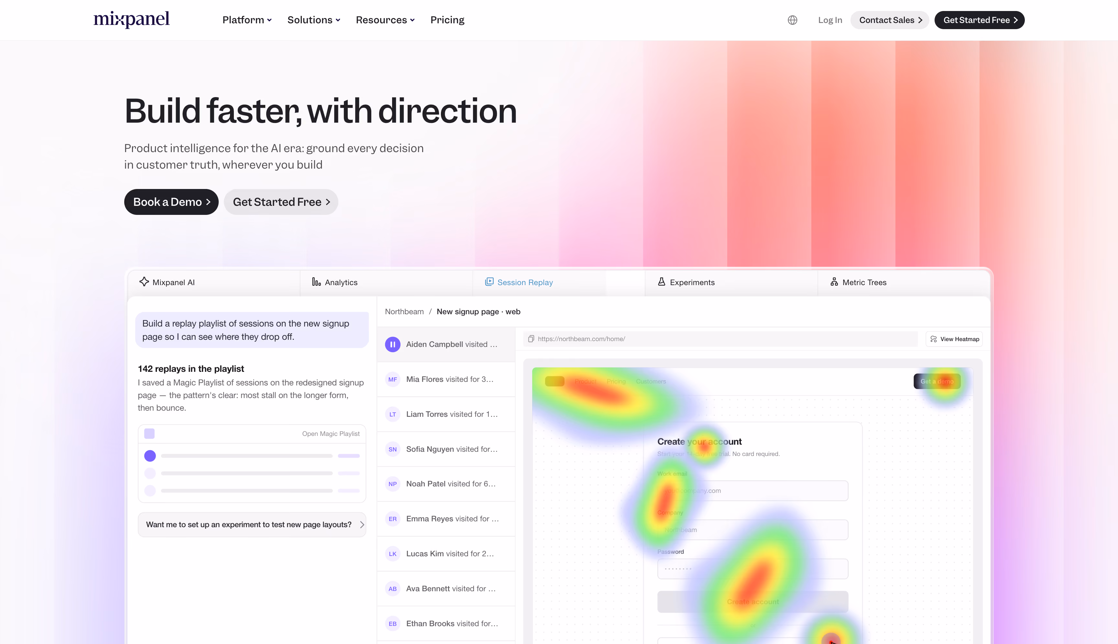Click the Analytics bar chart icon
This screenshot has width=1118, height=644.
click(x=316, y=282)
